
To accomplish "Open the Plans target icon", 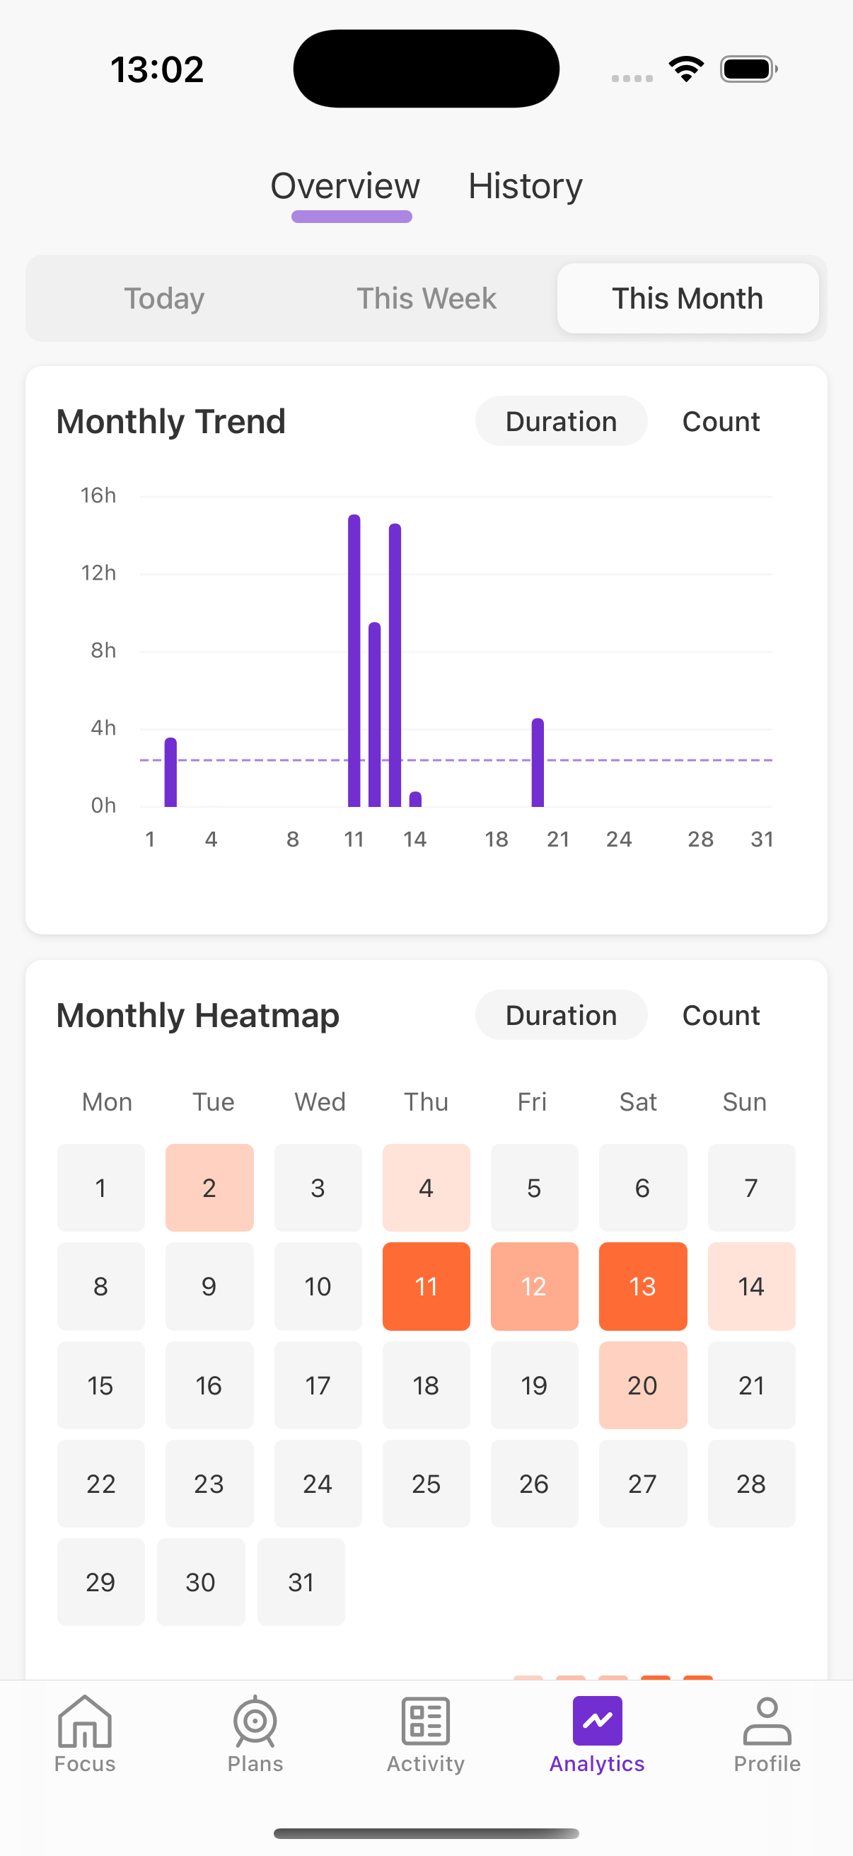I will (255, 1722).
